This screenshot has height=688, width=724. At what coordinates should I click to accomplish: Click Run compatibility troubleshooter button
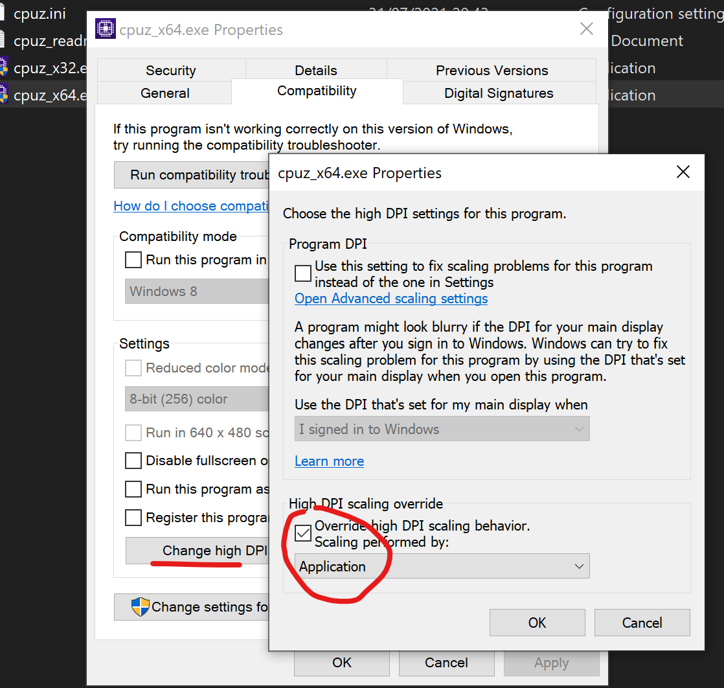click(192, 175)
